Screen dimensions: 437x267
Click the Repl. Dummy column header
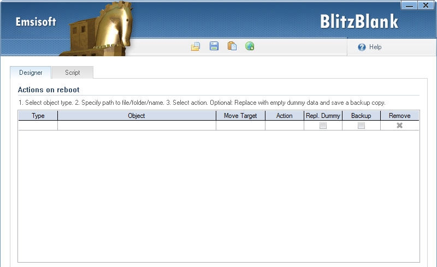[323, 116]
